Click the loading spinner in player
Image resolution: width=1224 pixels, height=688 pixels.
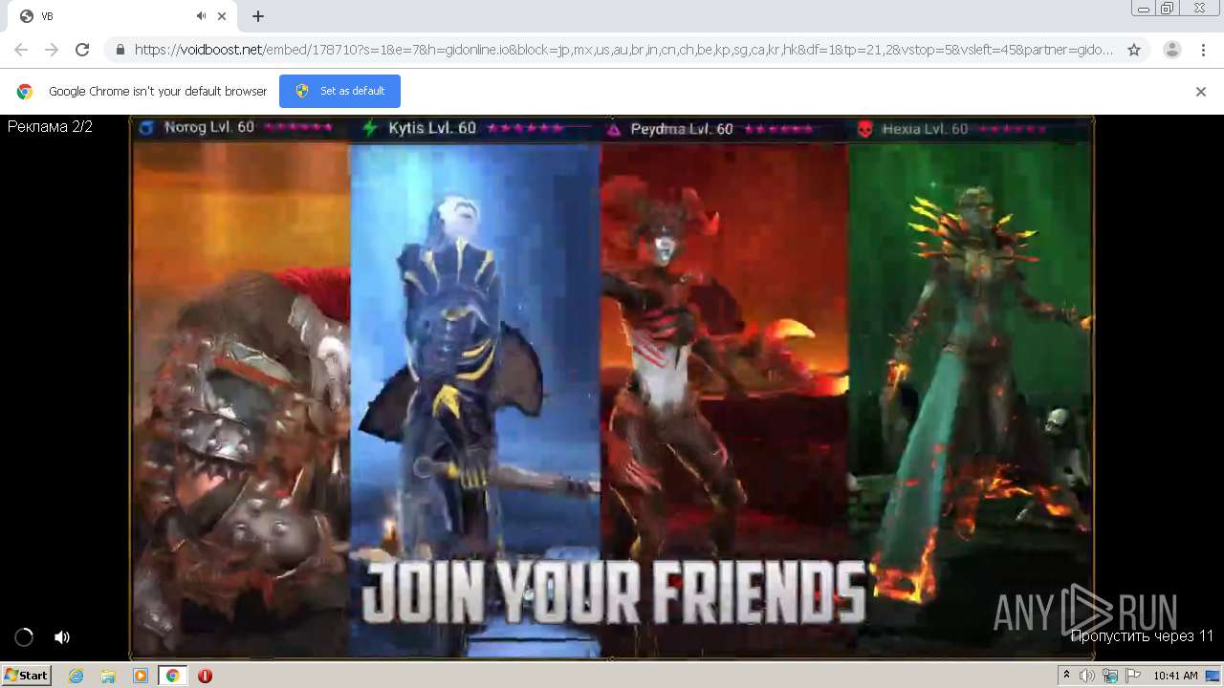pyautogui.click(x=24, y=637)
